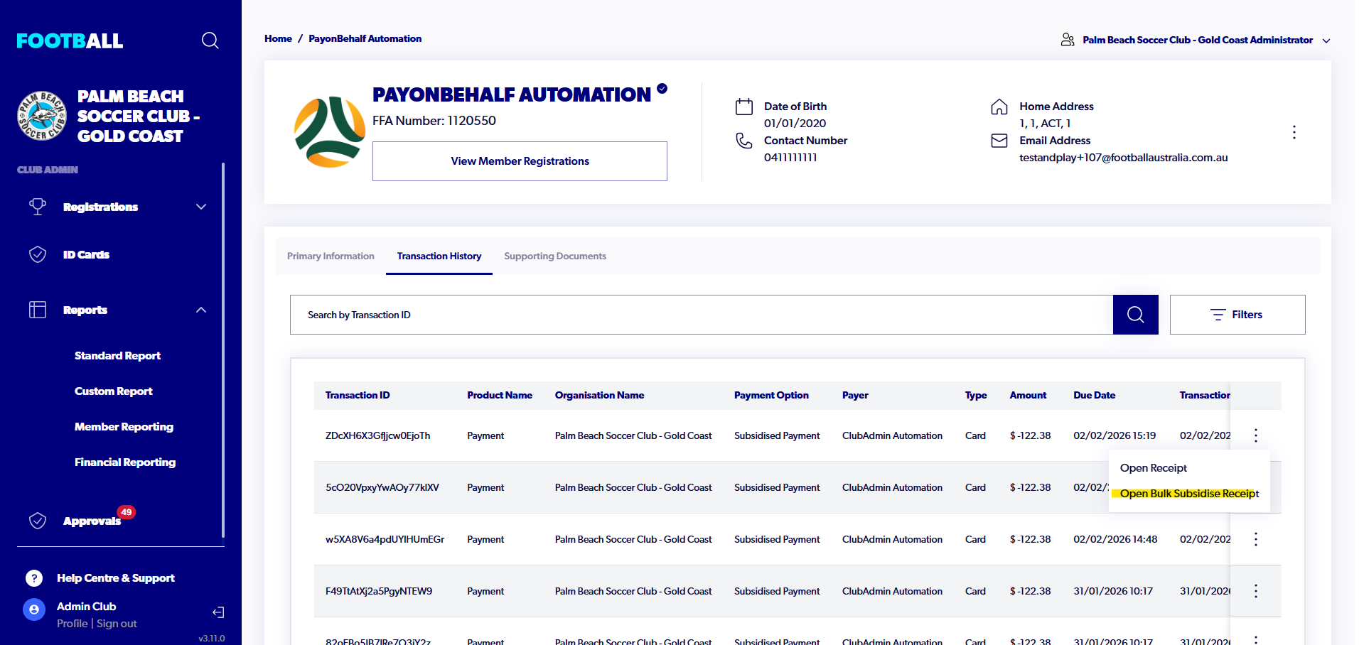1364x645 pixels.
Task: Click transaction ID 5cO20VpxyYwAOy77klXV
Action: coord(382,487)
